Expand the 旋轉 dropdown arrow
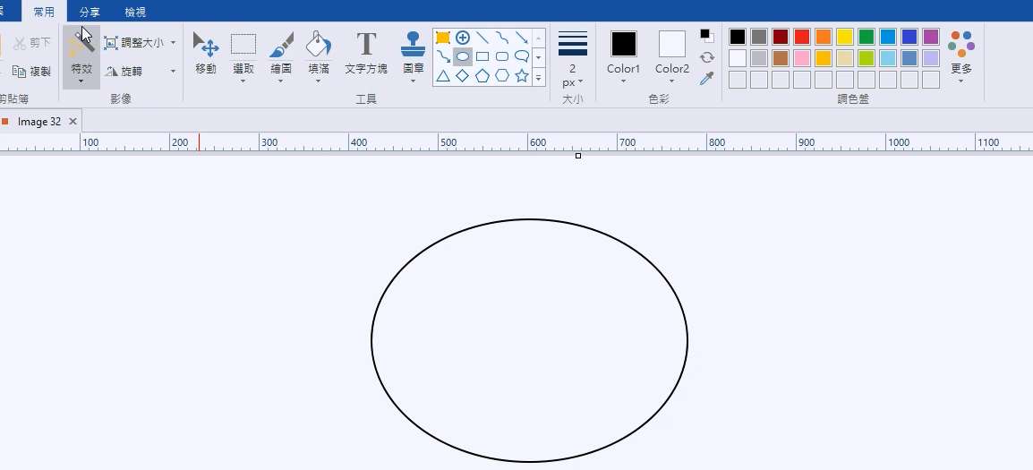This screenshot has width=1033, height=470. [174, 72]
